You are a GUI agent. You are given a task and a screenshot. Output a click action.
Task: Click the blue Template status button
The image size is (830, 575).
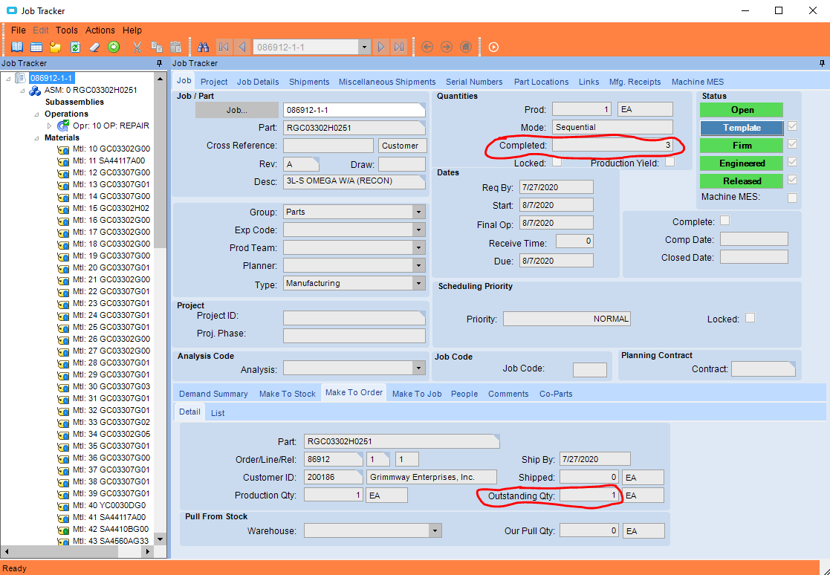coord(742,128)
